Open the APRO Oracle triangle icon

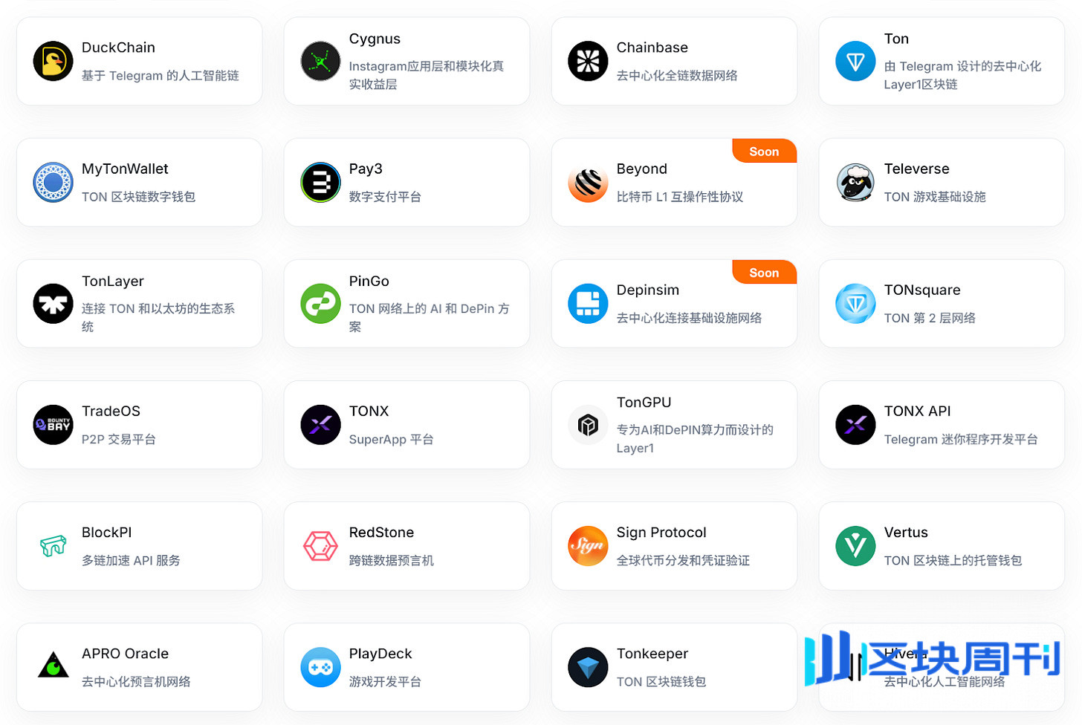53,667
